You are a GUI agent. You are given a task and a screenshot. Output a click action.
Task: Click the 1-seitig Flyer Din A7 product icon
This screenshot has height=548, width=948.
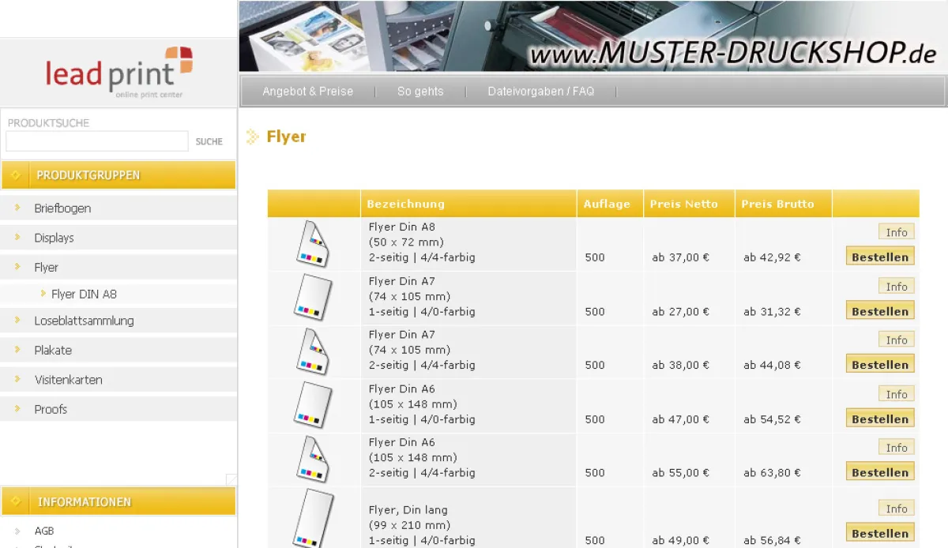click(x=313, y=298)
